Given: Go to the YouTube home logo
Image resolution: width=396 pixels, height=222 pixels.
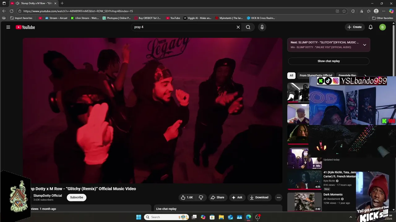Looking at the screenshot, I should tap(25, 27).
